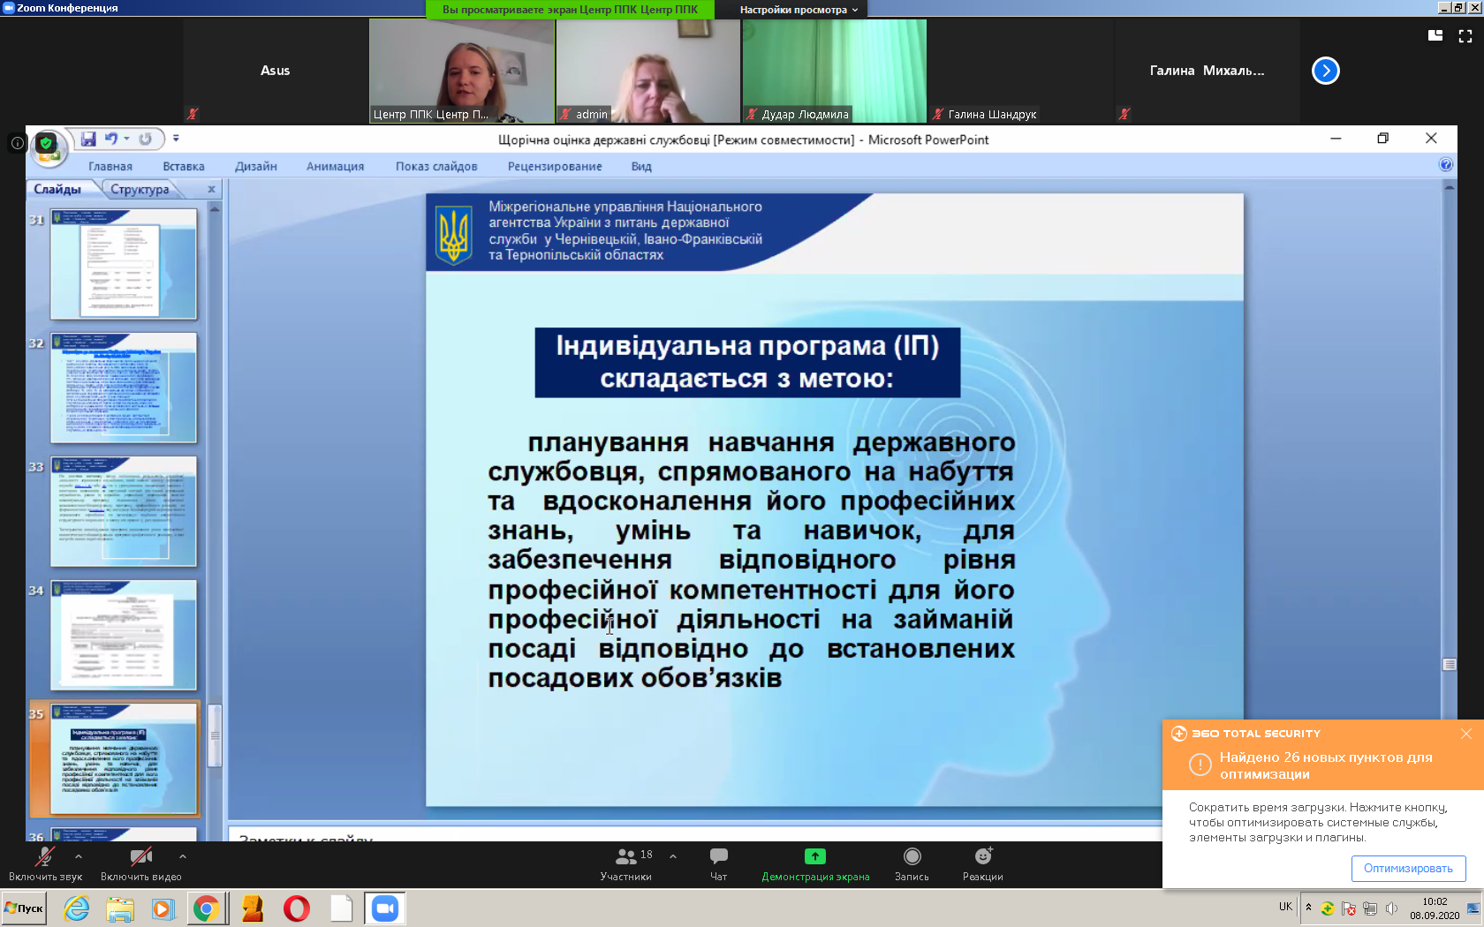Select slide 34 thumbnail
Viewport: 1484px width, 927px height.
coord(124,635)
